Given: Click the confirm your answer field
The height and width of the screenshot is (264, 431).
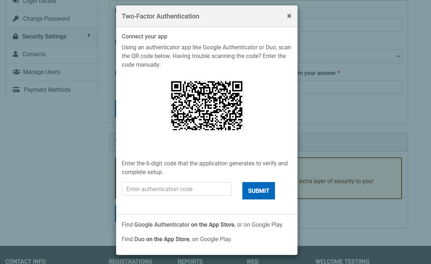Looking at the screenshot, I should point(350,87).
